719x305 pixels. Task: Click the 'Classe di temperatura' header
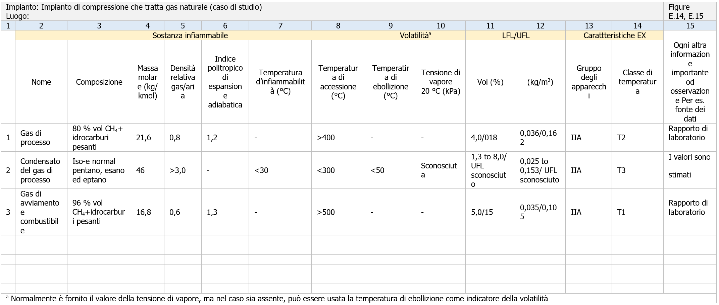pyautogui.click(x=637, y=82)
